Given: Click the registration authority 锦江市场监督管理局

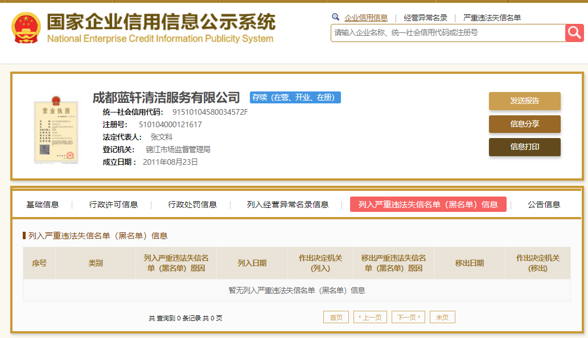Looking at the screenshot, I should (x=178, y=150).
